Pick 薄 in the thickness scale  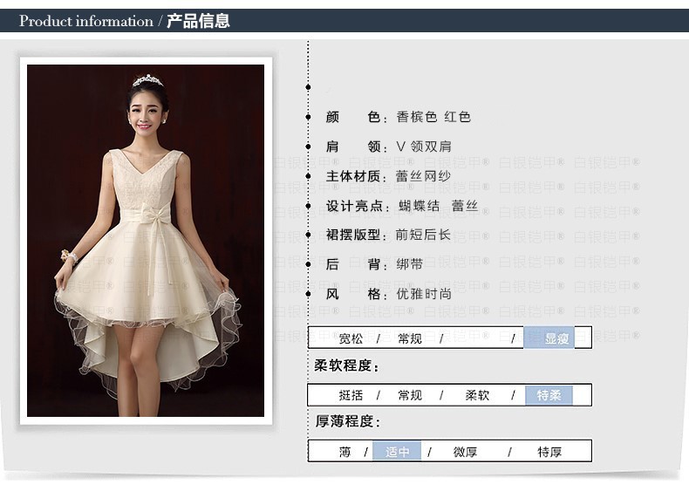(345, 452)
